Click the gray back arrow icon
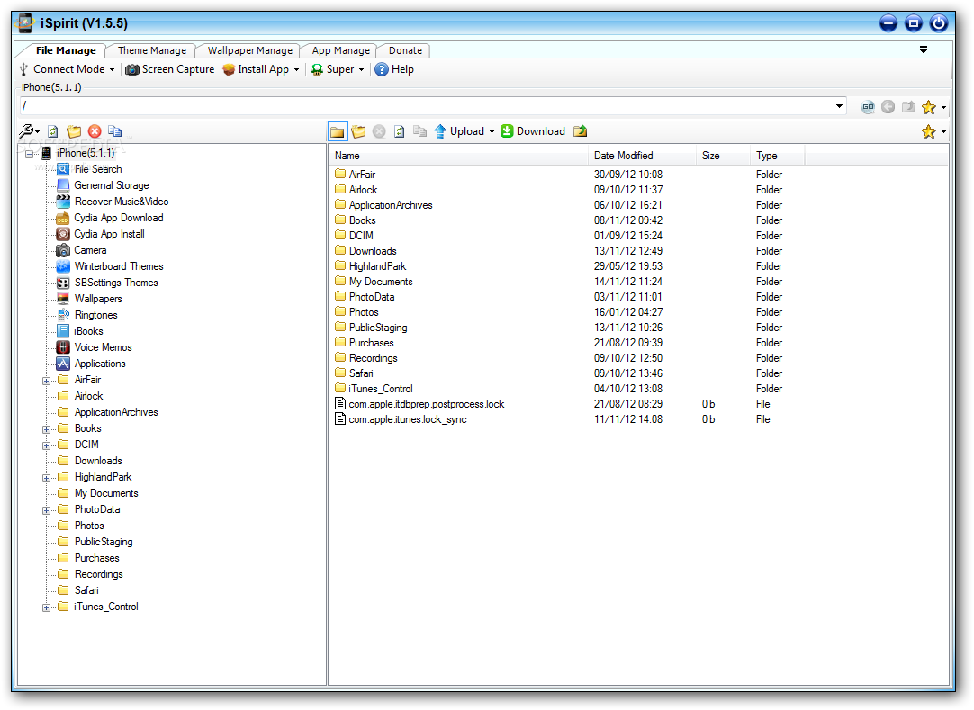The width and height of the screenshot is (974, 710). pyautogui.click(x=888, y=107)
